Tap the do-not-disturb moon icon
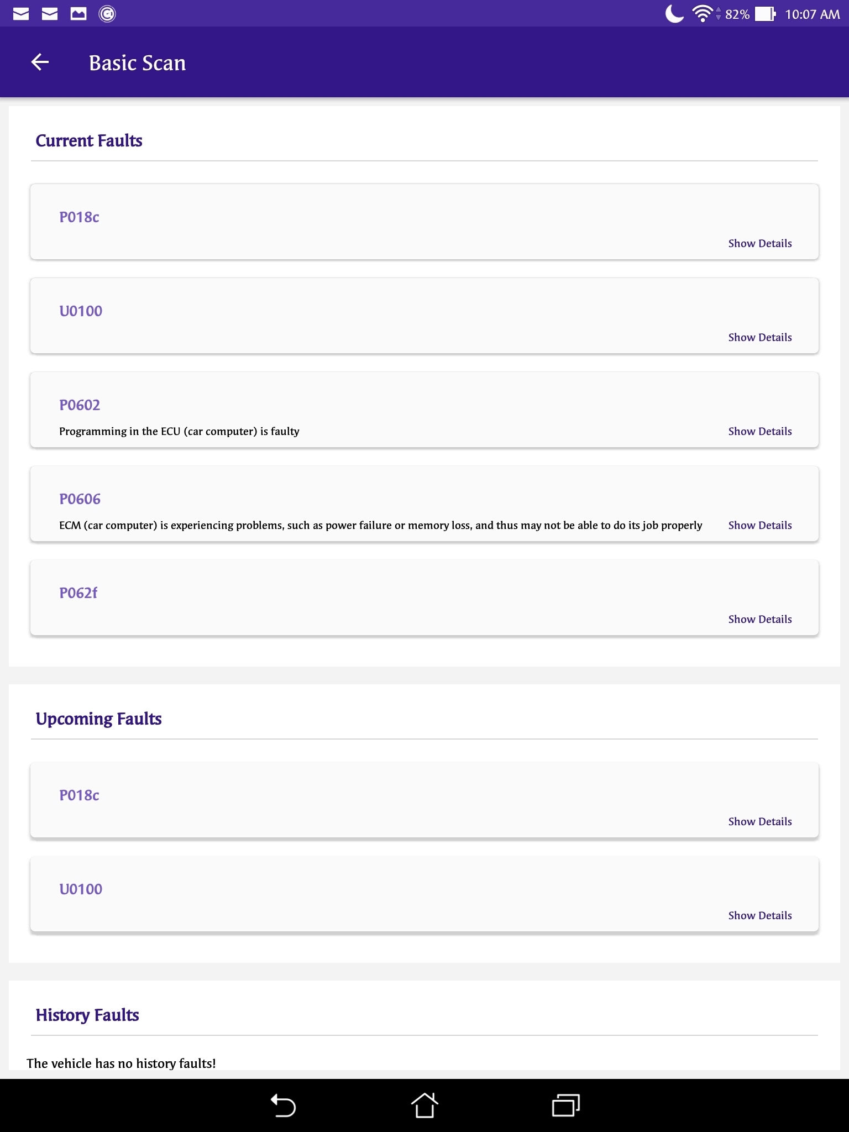The height and width of the screenshot is (1132, 849). pos(674,14)
